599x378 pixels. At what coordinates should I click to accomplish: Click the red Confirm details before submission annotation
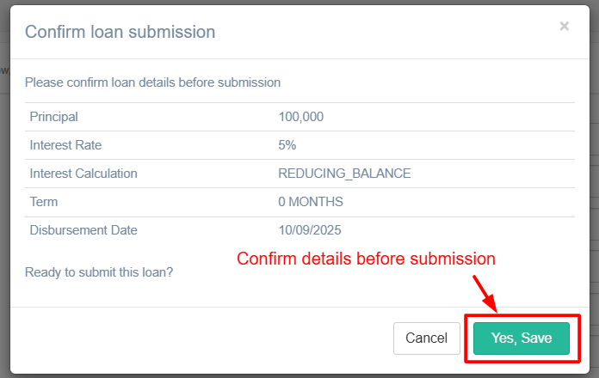click(366, 259)
